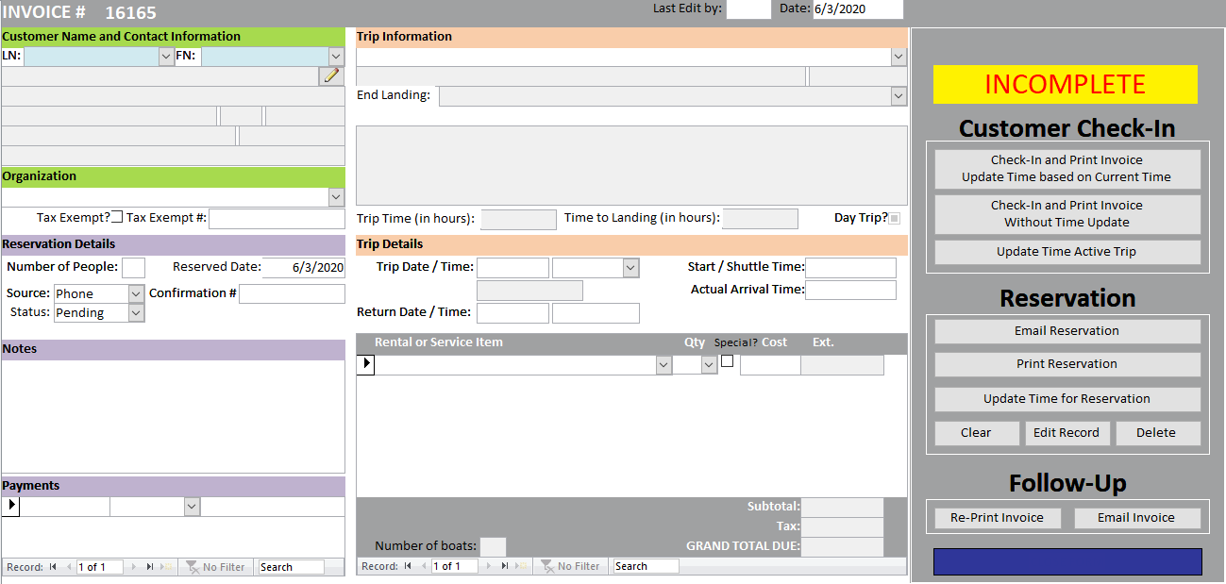Select the rental item row record selector
Viewport: 1226px width, 584px height.
point(365,365)
